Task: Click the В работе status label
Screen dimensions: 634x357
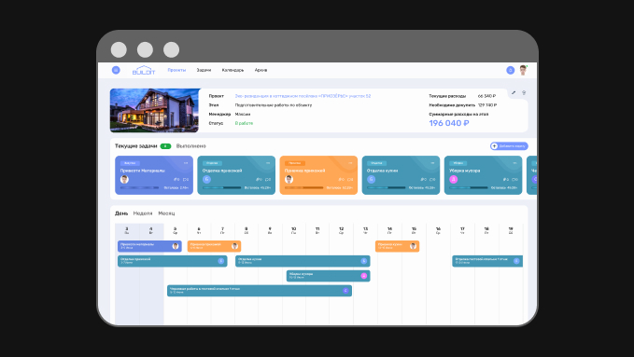Action: tap(245, 123)
